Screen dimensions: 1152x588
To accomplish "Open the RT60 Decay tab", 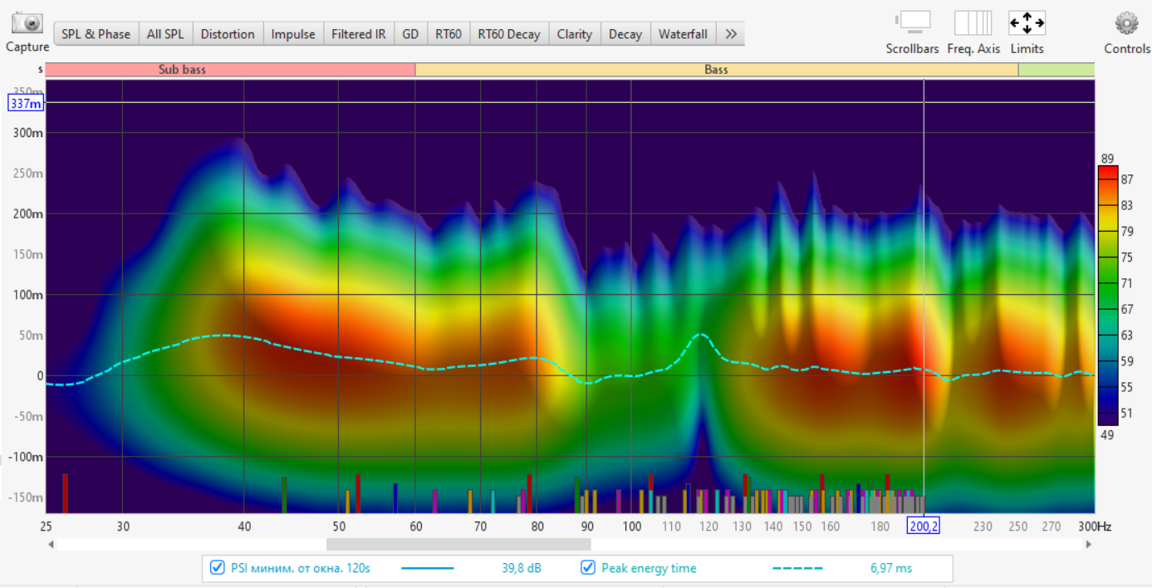I will [x=508, y=34].
